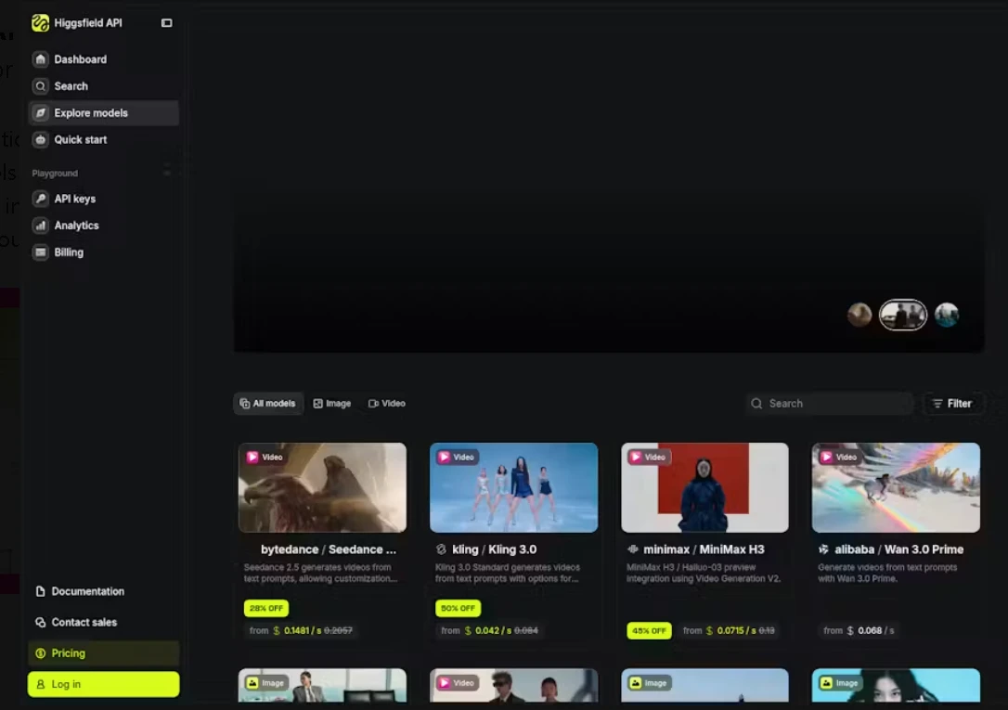This screenshot has width=1008, height=710.
Task: Click the Analytics bar chart icon
Action: coord(41,226)
